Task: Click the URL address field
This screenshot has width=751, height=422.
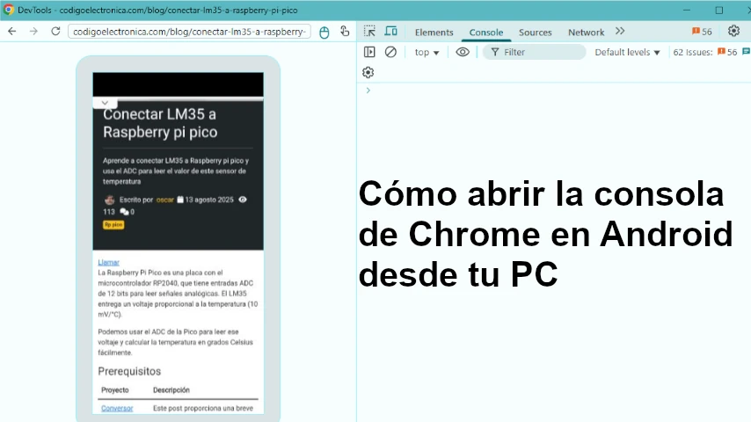Action: tap(189, 32)
